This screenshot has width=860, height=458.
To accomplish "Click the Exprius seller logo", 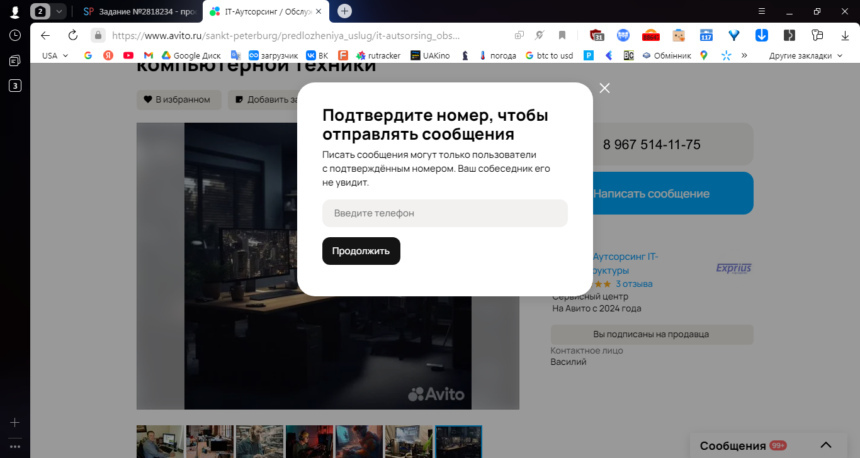I will (734, 269).
